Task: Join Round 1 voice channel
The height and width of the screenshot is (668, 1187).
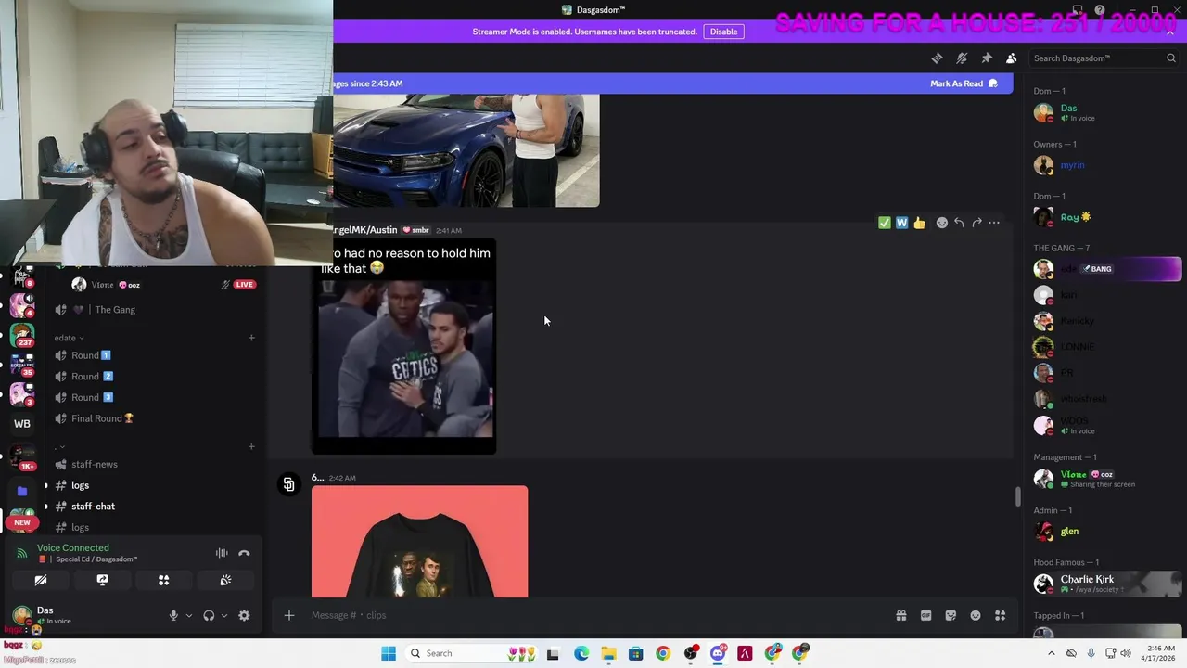Action: tap(91, 355)
